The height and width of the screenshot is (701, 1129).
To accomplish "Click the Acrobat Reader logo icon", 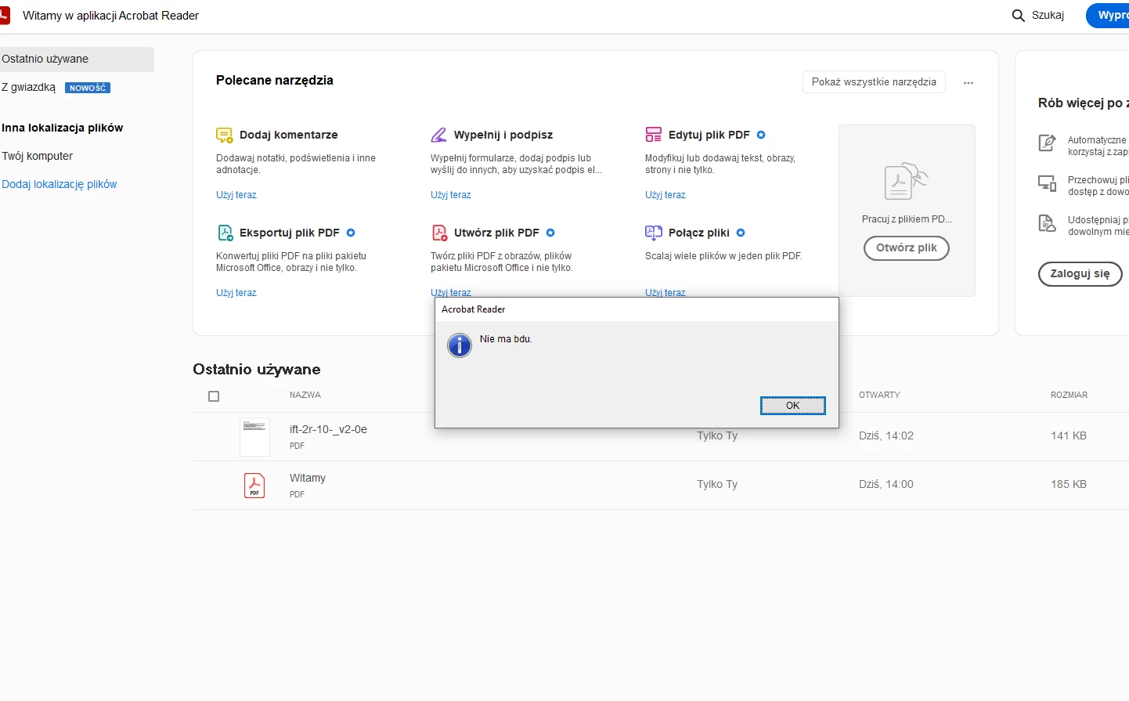I will pos(4,16).
